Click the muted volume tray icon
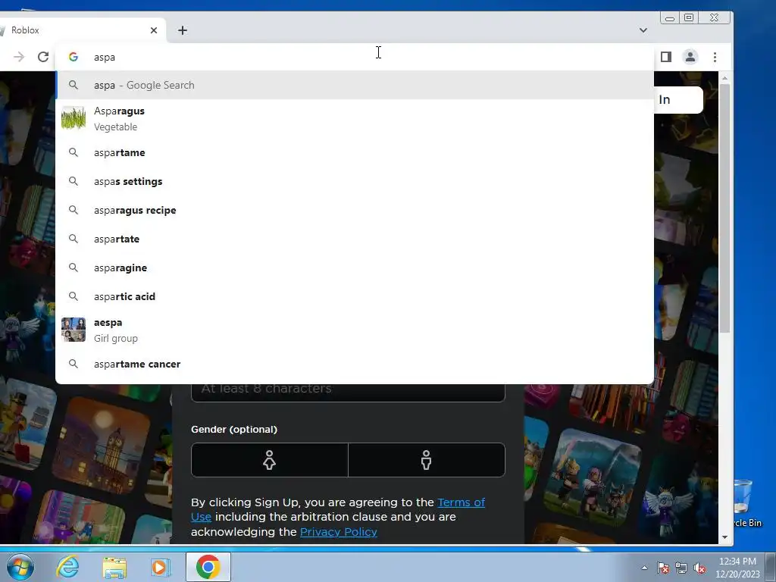Viewport: 776px width, 582px height. (699, 568)
